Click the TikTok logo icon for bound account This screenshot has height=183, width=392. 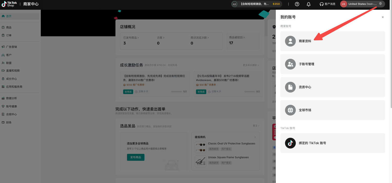point(290,143)
